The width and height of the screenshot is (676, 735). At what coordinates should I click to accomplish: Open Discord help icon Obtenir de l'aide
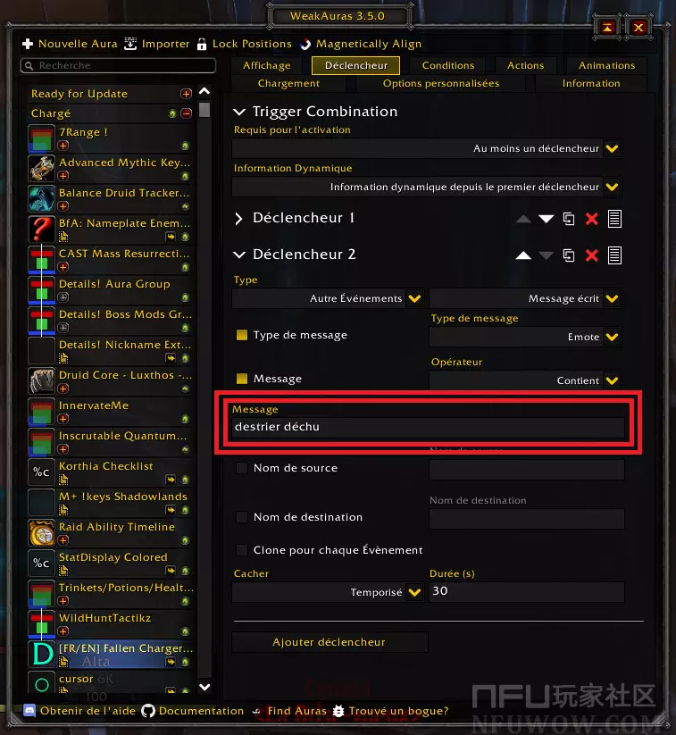coord(29,711)
